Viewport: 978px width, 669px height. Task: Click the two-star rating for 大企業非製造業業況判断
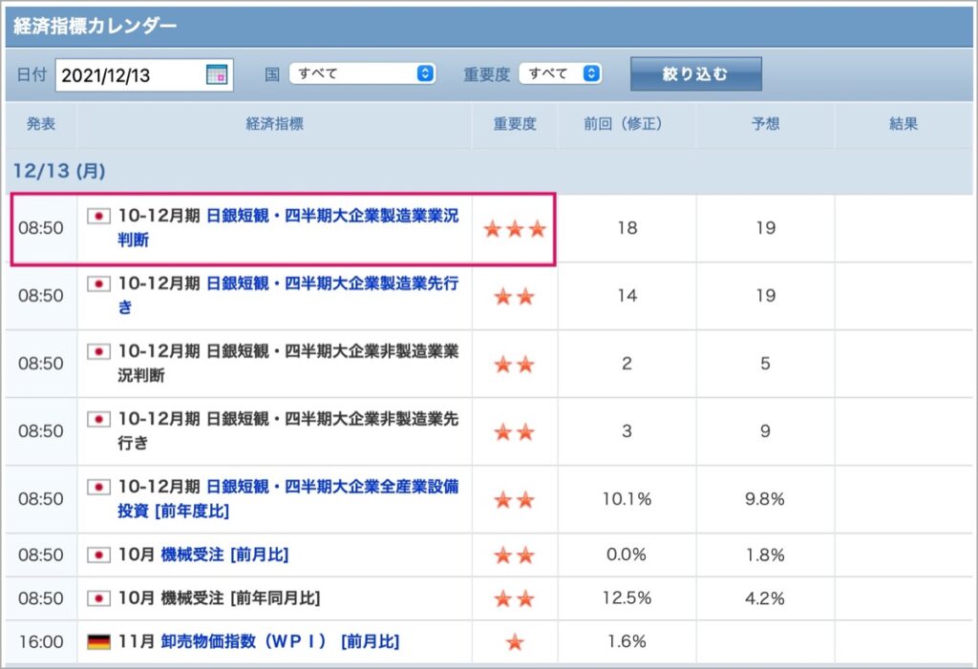[515, 365]
